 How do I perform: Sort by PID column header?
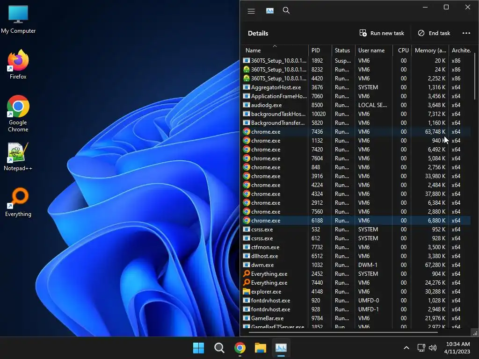coord(320,50)
